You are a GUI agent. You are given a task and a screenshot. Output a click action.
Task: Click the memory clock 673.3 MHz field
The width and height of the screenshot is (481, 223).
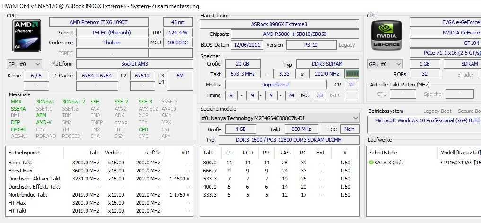point(243,74)
